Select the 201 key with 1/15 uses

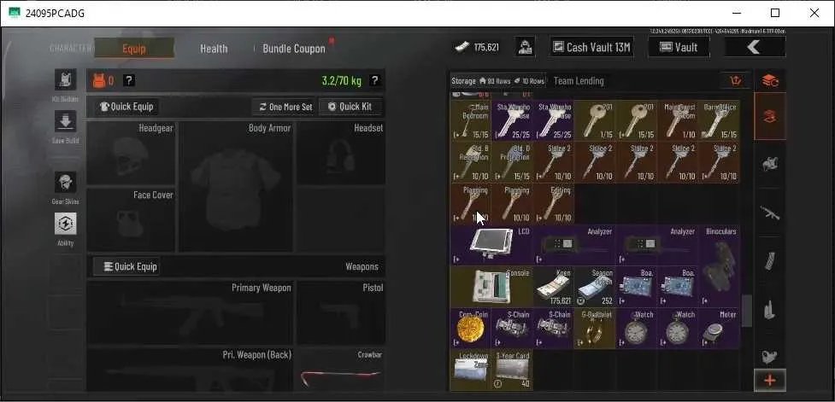(595, 120)
